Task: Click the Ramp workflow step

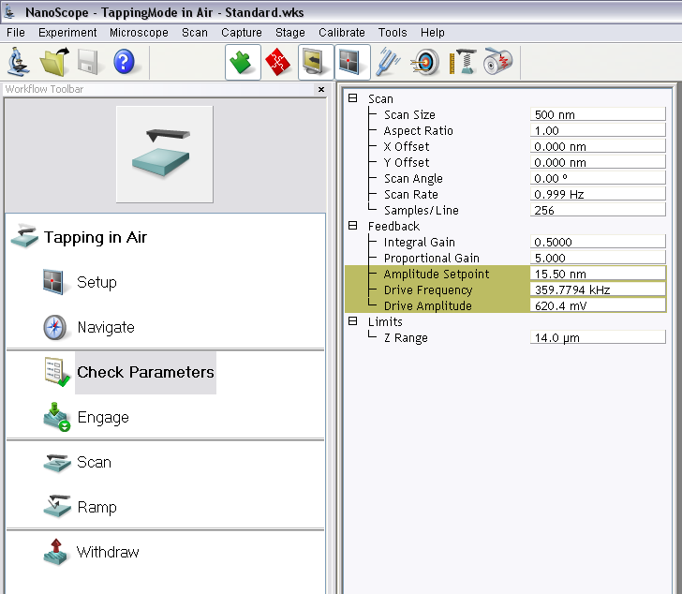Action: pyautogui.click(x=96, y=508)
